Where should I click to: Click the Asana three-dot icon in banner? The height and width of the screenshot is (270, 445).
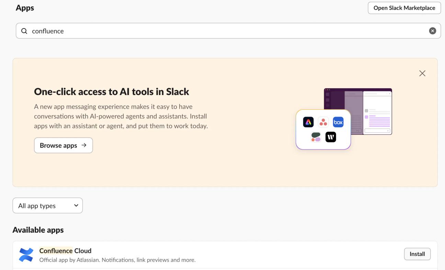coord(323,122)
